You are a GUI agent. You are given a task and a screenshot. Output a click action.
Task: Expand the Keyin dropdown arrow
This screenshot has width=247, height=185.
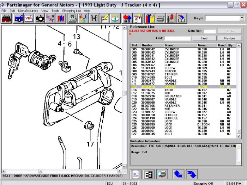click(x=242, y=18)
